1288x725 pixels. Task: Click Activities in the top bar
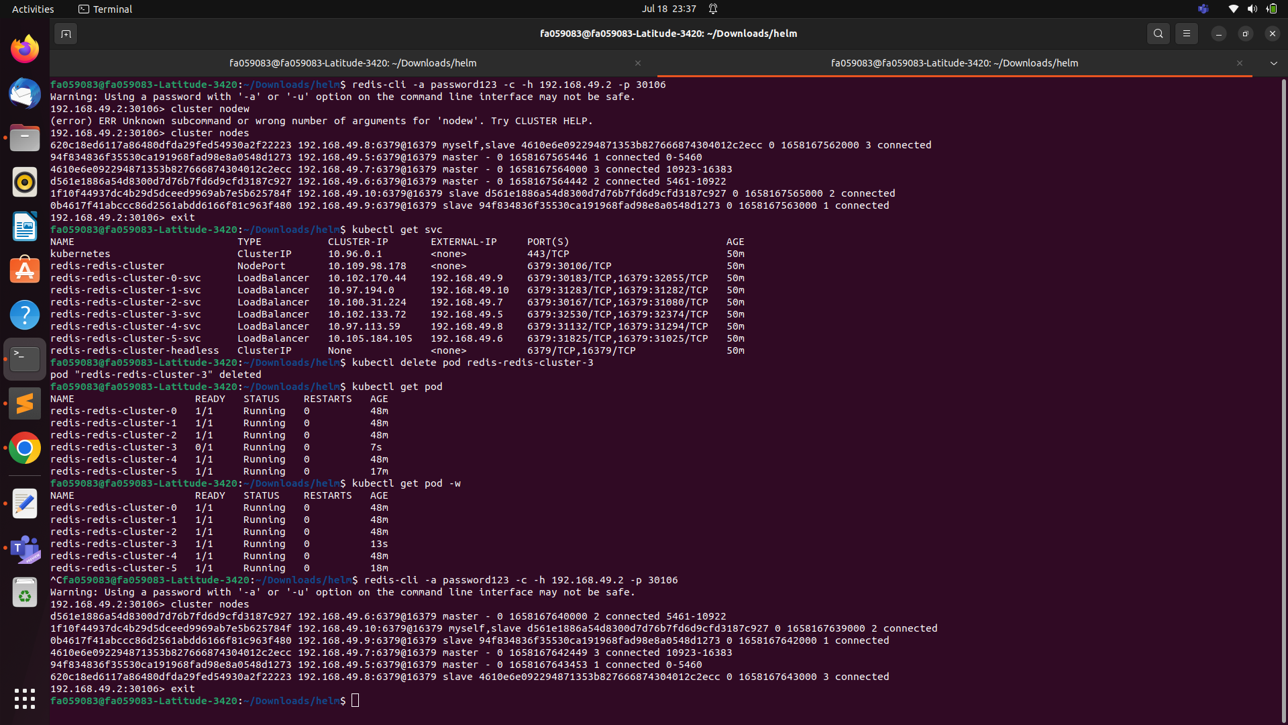point(32,9)
